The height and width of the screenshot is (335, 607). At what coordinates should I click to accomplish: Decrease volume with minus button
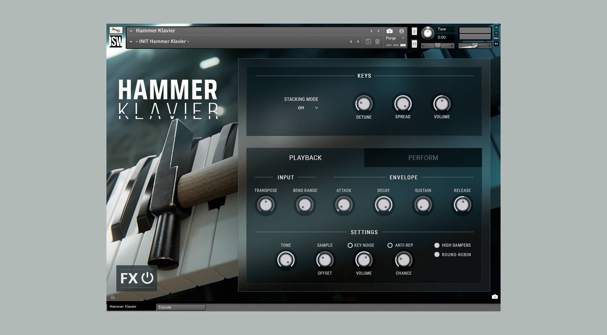click(461, 46)
